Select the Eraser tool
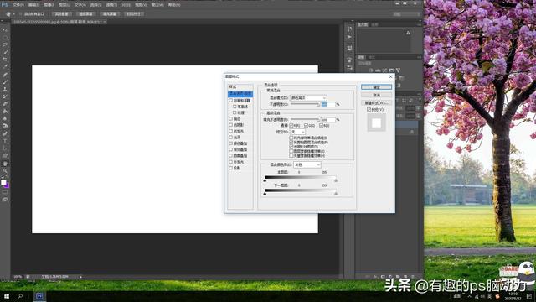The width and height of the screenshot is (536, 302). click(5, 104)
